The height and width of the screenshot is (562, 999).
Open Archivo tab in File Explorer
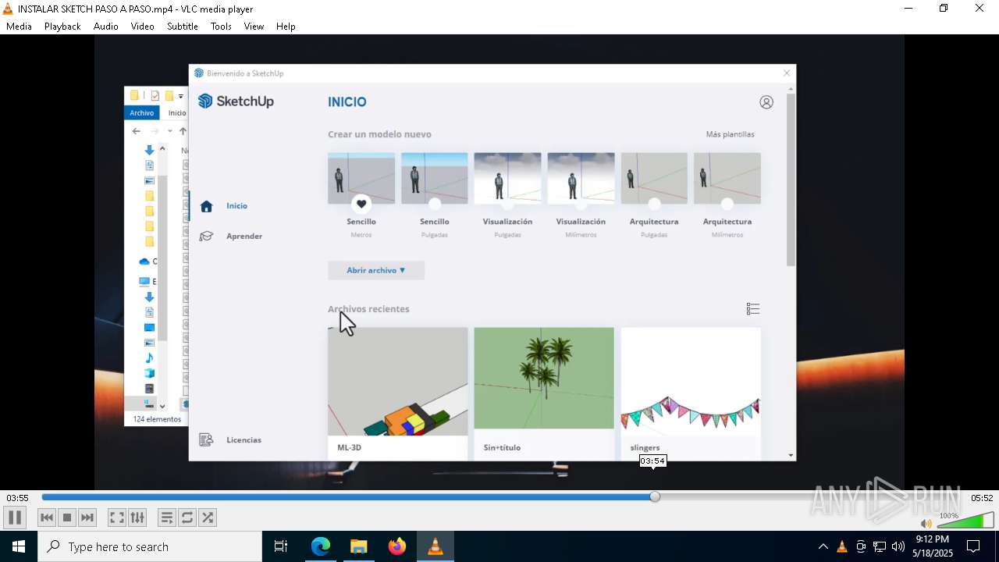click(x=142, y=113)
